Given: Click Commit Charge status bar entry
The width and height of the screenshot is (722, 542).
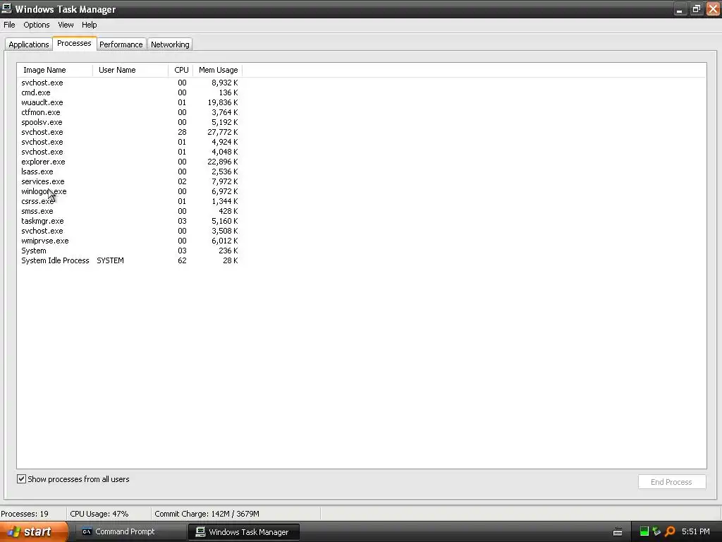Looking at the screenshot, I should coord(207,514).
